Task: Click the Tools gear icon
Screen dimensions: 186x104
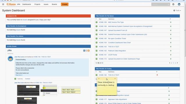Action: click(x=174, y=10)
